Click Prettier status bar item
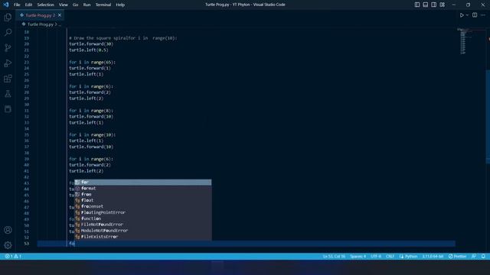Screen dimensions: 490x275 [x=458, y=257]
